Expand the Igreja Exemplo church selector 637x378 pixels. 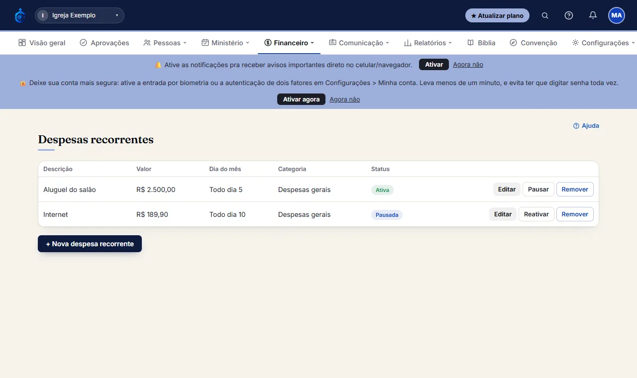80,15
